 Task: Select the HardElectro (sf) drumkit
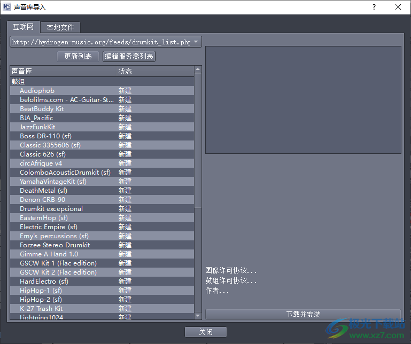pos(102,282)
